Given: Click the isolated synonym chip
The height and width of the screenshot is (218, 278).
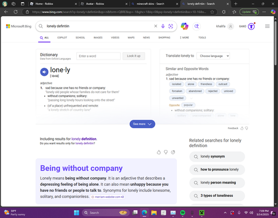Looking at the screenshot, I should pos(176,84).
